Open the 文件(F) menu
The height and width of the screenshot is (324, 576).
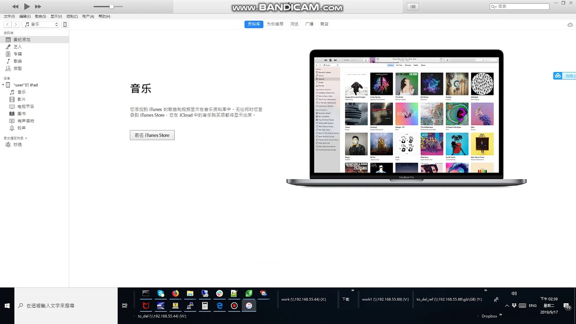coord(9,16)
